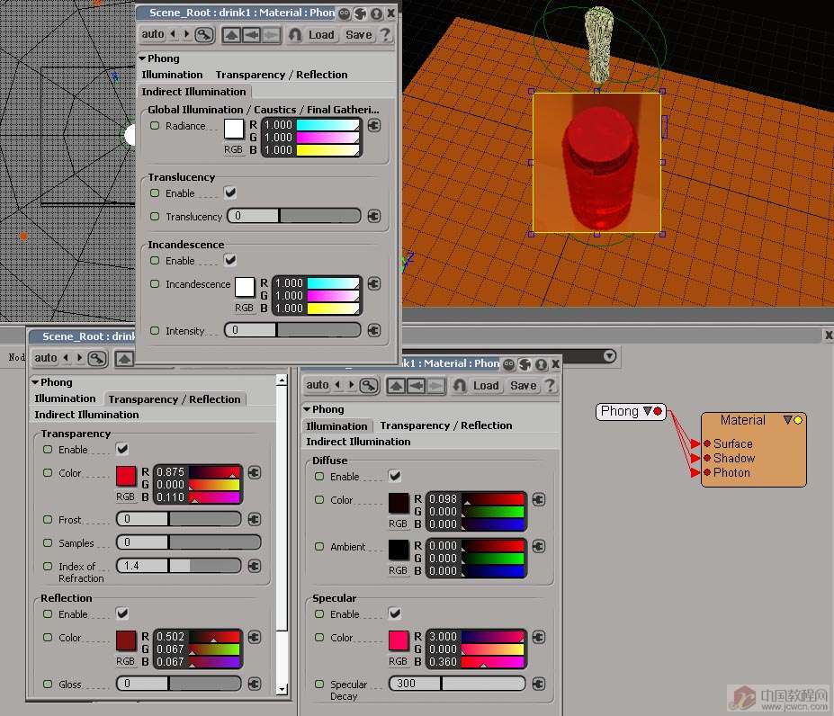Click the auto button in the Transparency window
This screenshot has height=716, width=834.
(x=46, y=358)
